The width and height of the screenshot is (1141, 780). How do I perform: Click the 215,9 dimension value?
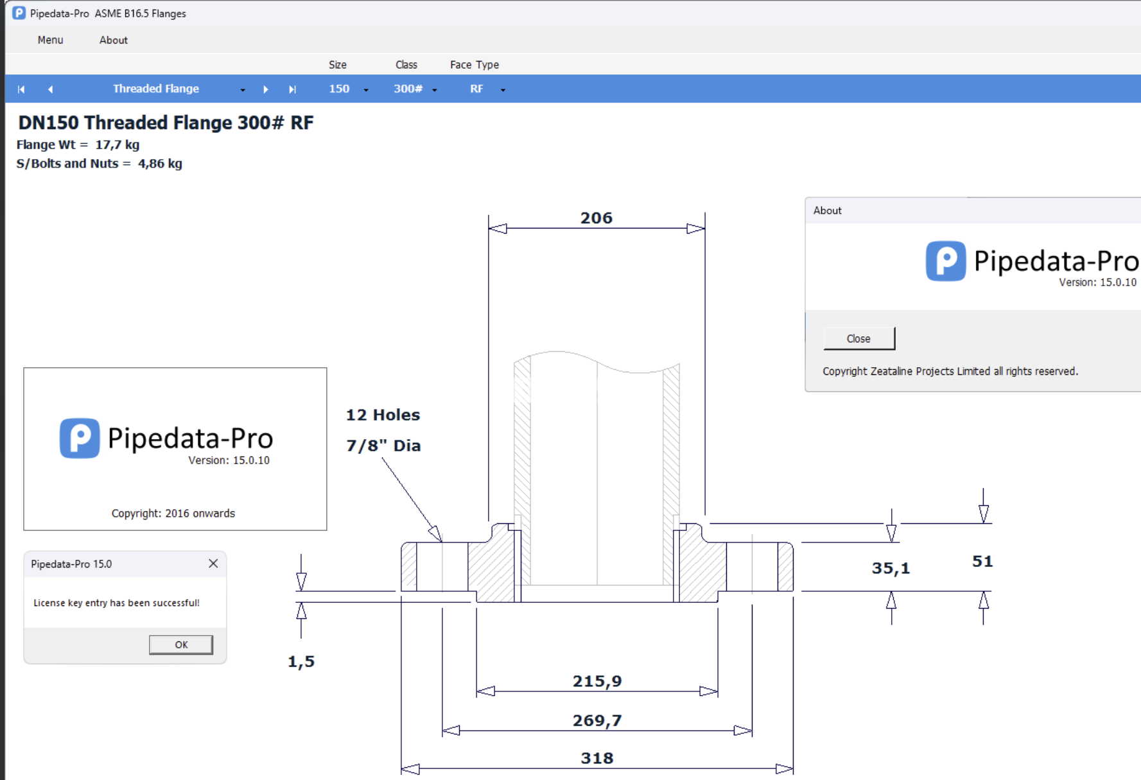point(597,681)
